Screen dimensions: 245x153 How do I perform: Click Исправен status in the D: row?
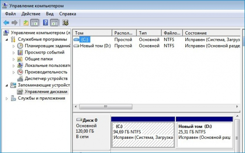coord(212,46)
